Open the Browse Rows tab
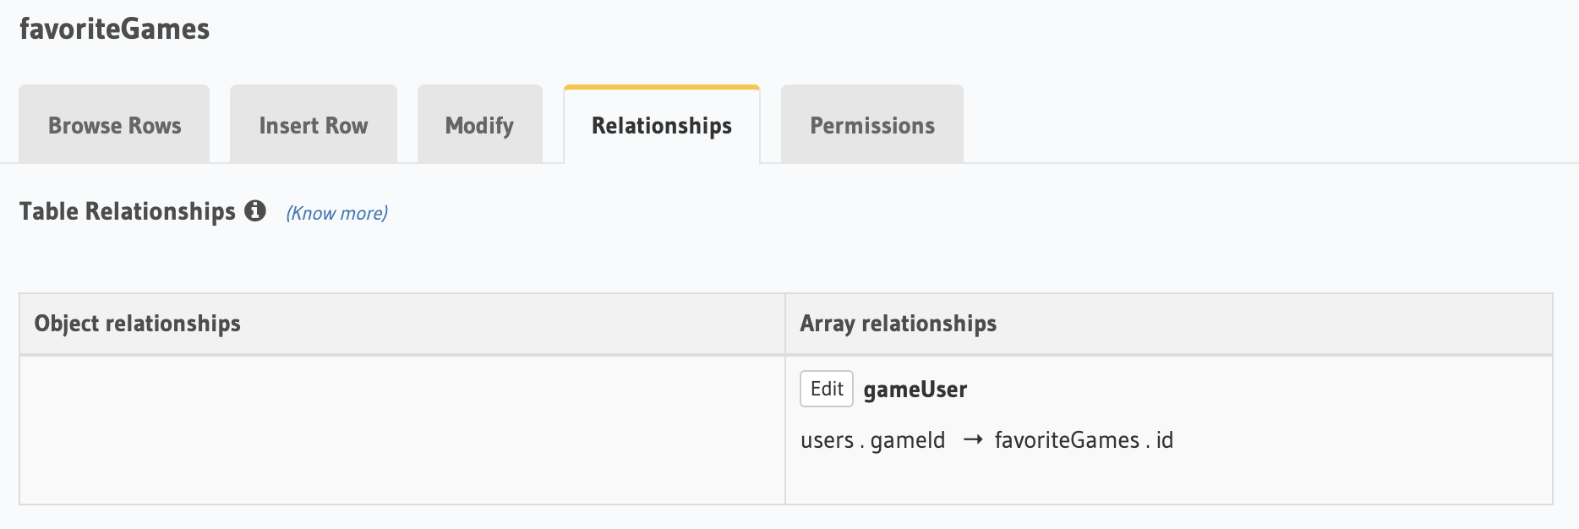 coord(114,125)
